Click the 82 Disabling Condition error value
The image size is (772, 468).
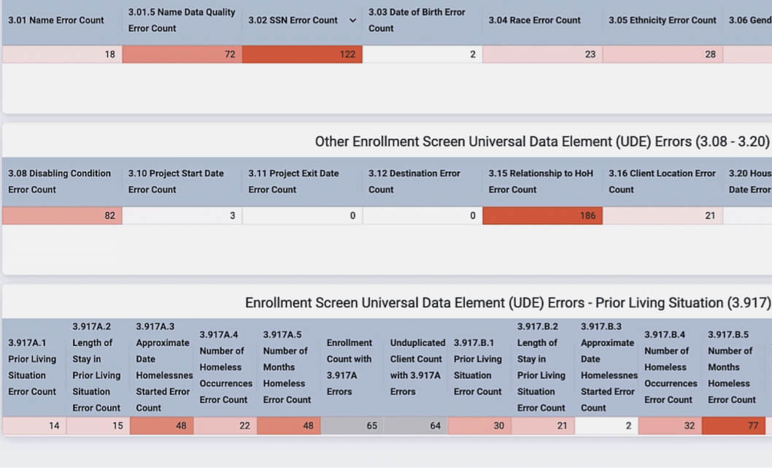62,215
